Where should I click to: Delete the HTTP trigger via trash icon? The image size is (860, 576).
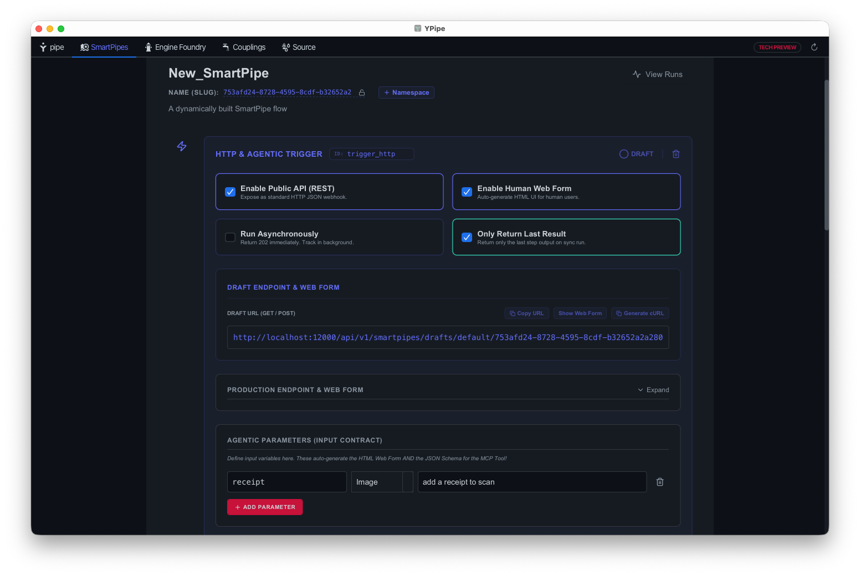click(676, 154)
